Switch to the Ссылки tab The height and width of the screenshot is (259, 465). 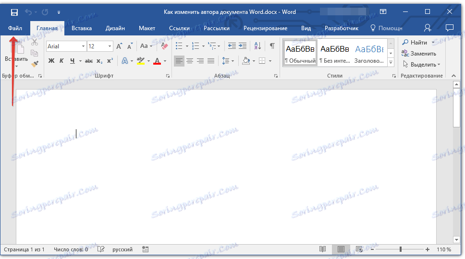click(179, 28)
